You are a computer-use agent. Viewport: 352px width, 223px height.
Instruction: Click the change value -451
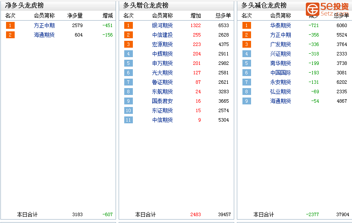click(x=107, y=25)
